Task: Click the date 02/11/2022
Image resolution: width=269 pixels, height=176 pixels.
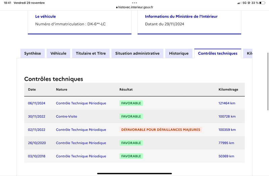Action: pos(37,130)
